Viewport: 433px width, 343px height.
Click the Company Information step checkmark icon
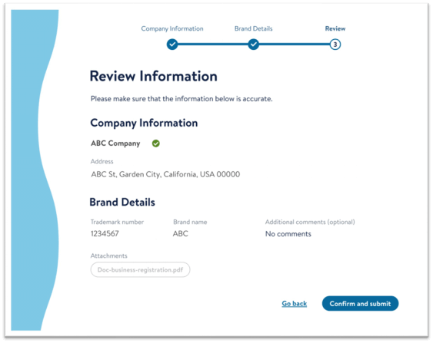pyautogui.click(x=172, y=45)
